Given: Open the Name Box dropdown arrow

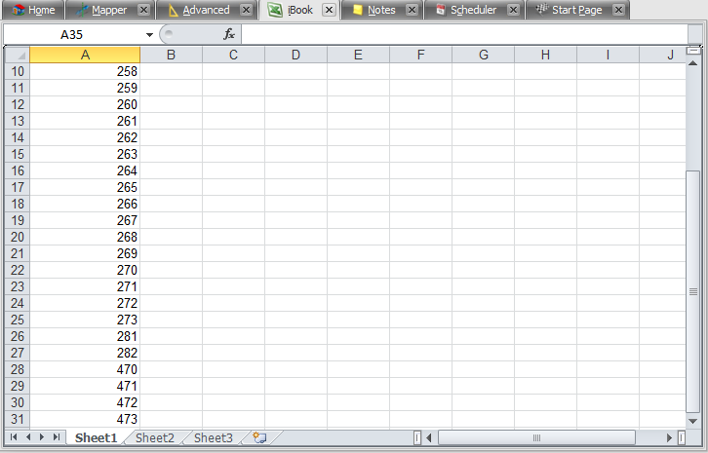Looking at the screenshot, I should point(149,34).
